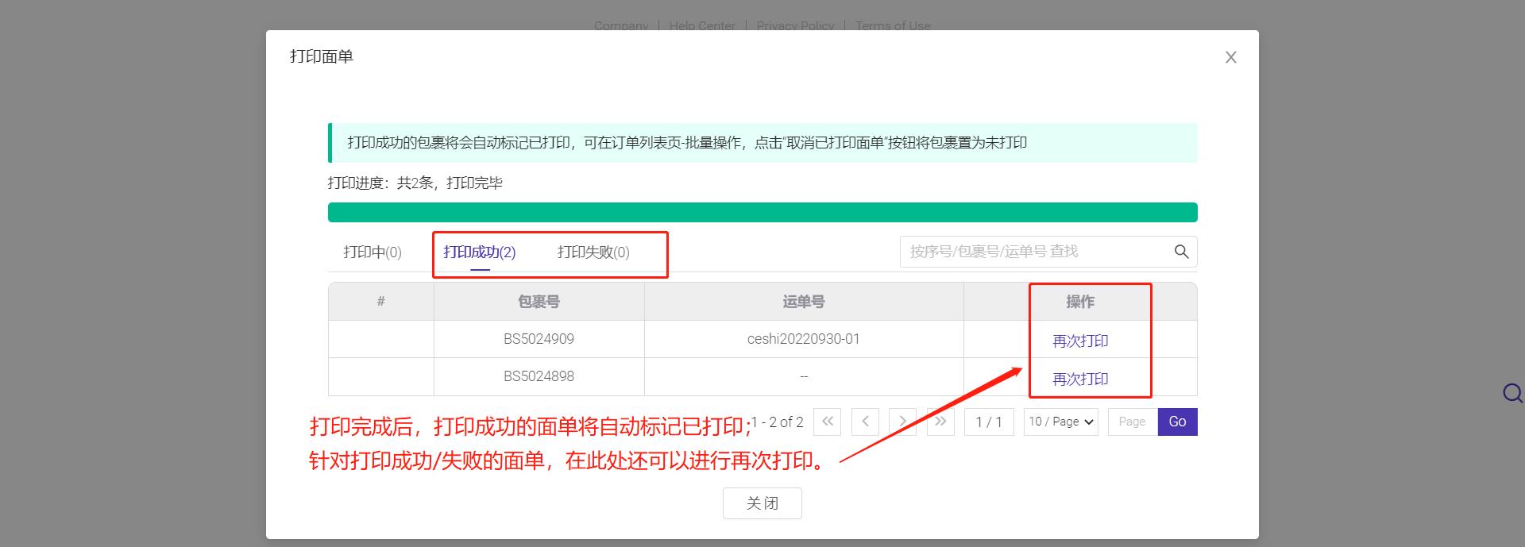The height and width of the screenshot is (547, 1525).
Task: Go to the next page arrow
Action: point(902,422)
